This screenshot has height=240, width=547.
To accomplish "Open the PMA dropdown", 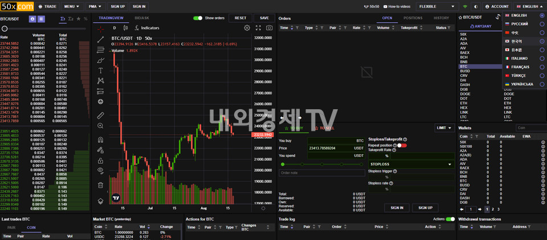I will point(96,6).
